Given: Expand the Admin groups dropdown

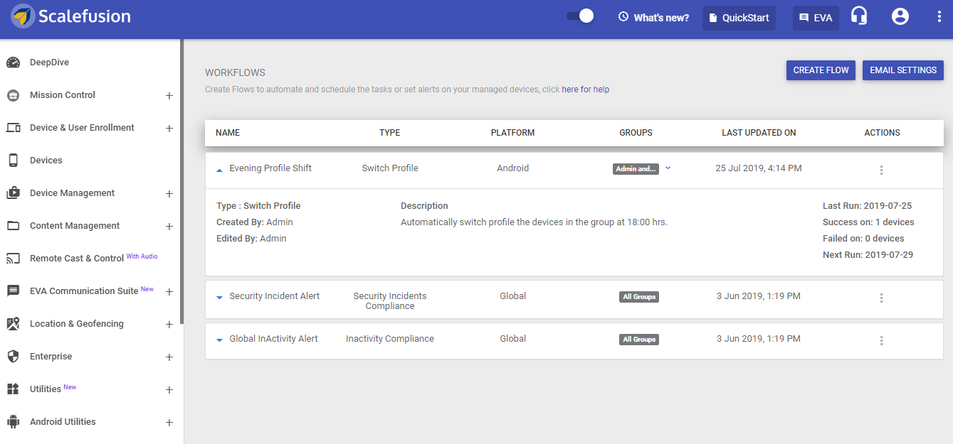Looking at the screenshot, I should [x=668, y=168].
